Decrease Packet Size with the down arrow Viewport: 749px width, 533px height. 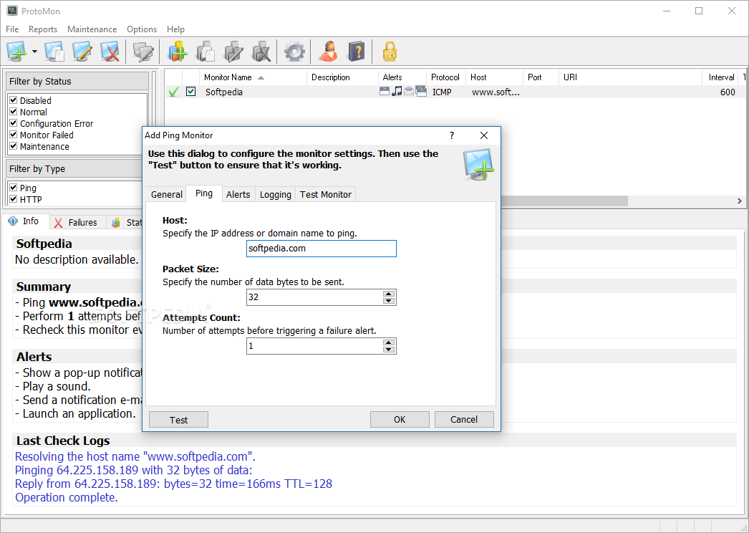[x=389, y=301]
